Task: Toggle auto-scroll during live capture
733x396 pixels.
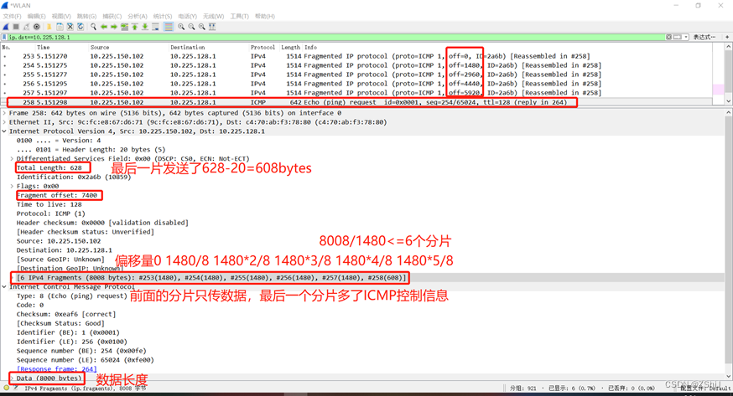Action: [156, 27]
